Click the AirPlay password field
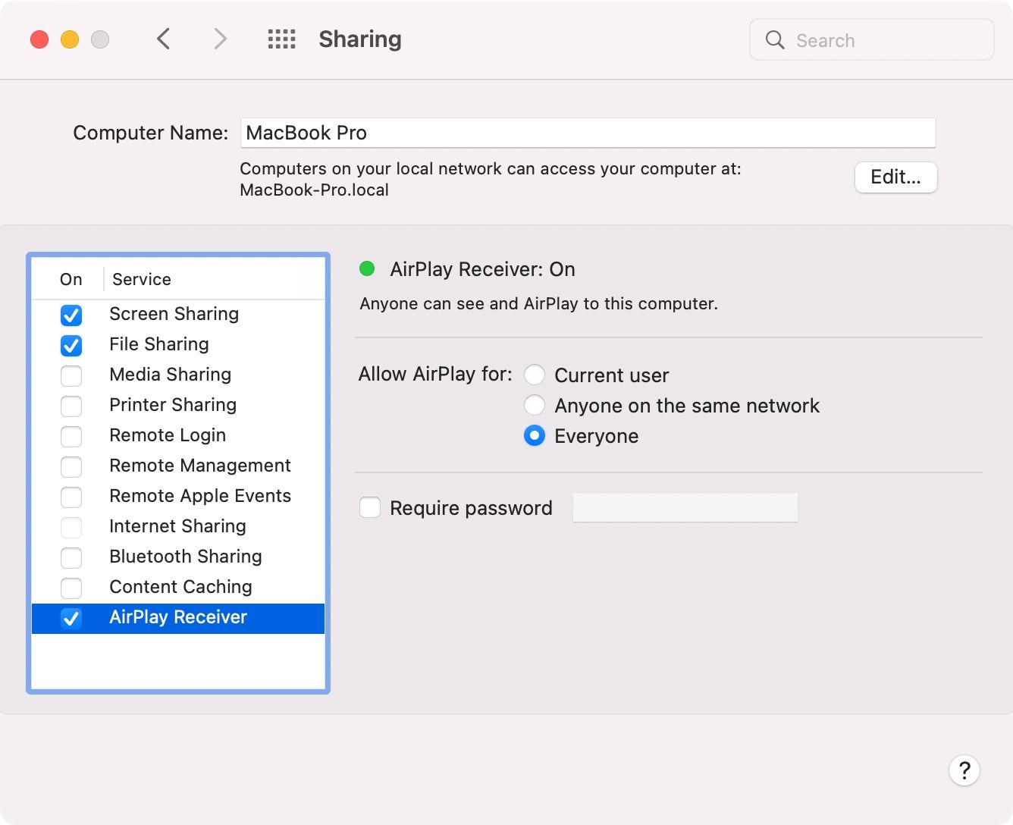Image resolution: width=1013 pixels, height=825 pixels. [x=685, y=507]
